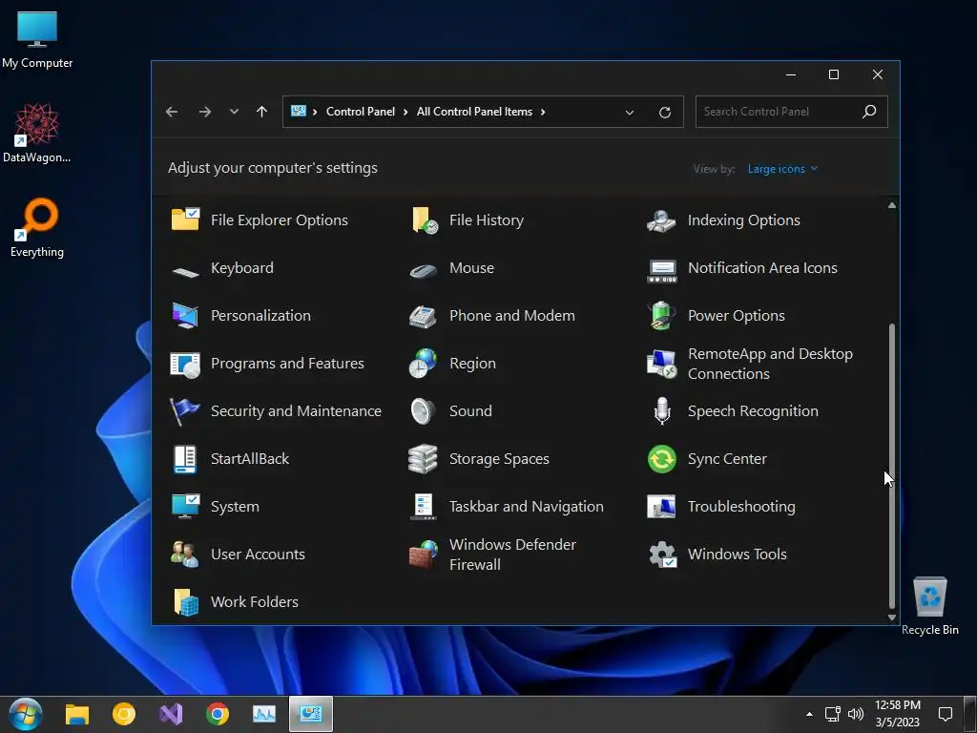Screen dimensions: 977x733
Task: Open Windows Tools gear icon
Action: [x=662, y=555]
